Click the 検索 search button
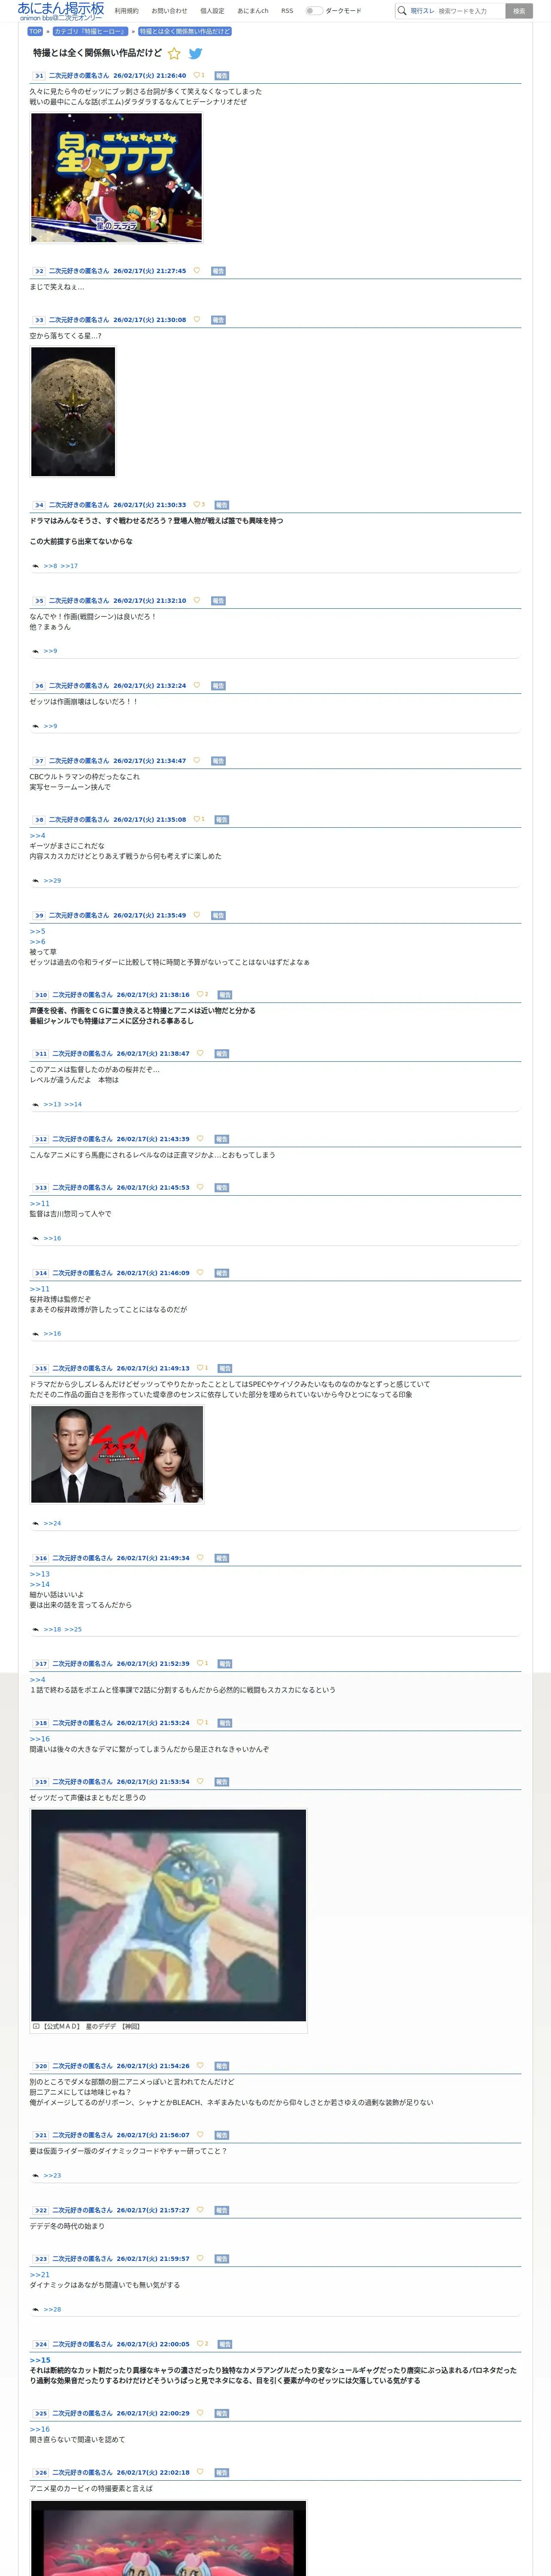The image size is (551, 2576). (519, 11)
